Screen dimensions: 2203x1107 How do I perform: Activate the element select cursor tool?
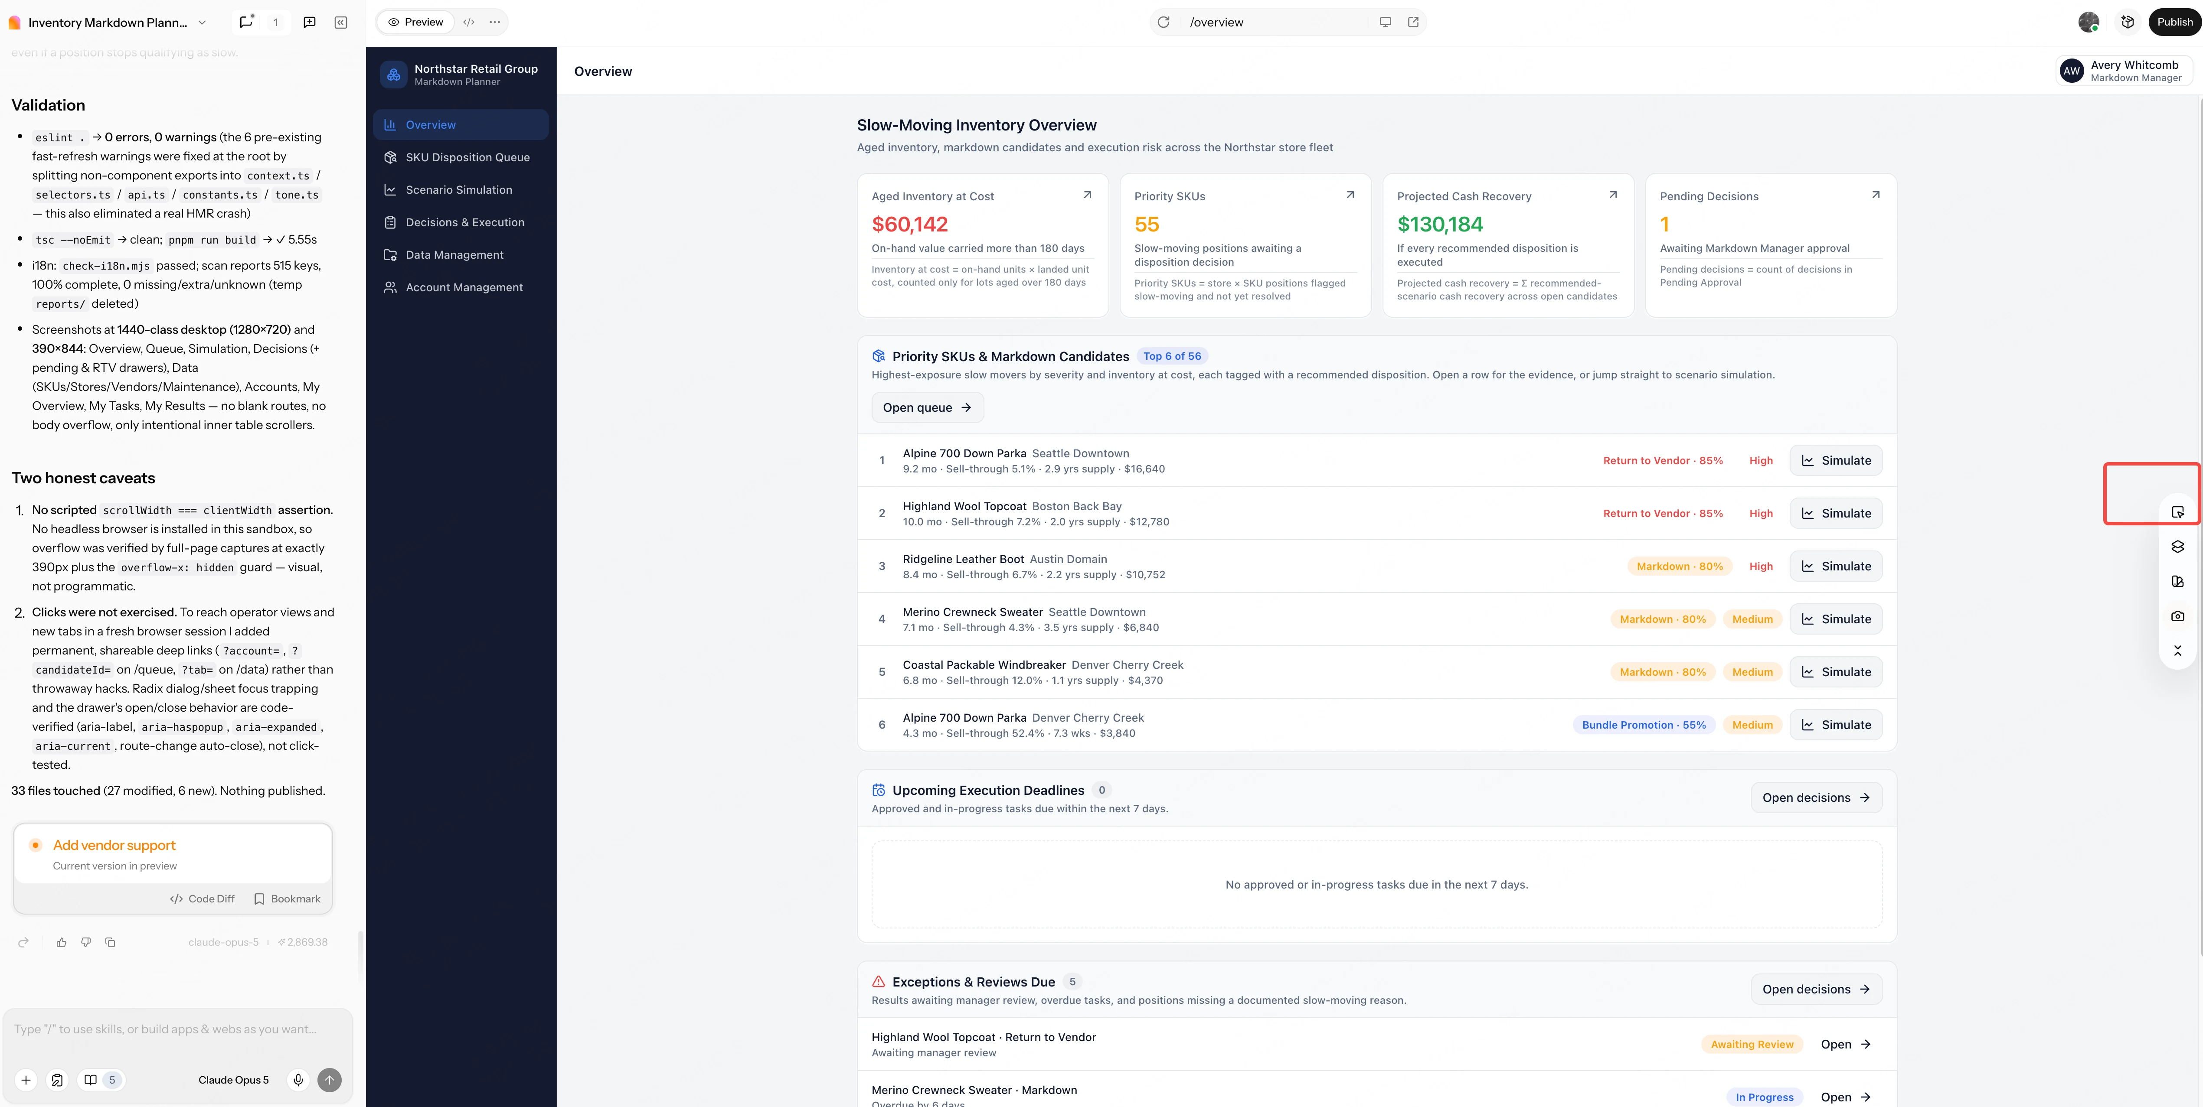2177,512
